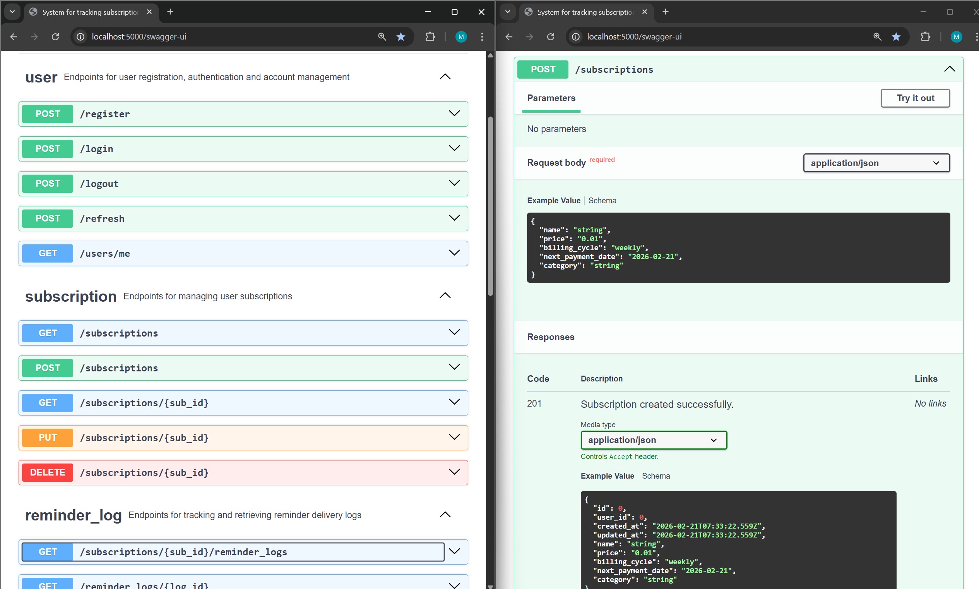Click the tab search chevron in the left window
This screenshot has height=589, width=979.
tap(12, 12)
